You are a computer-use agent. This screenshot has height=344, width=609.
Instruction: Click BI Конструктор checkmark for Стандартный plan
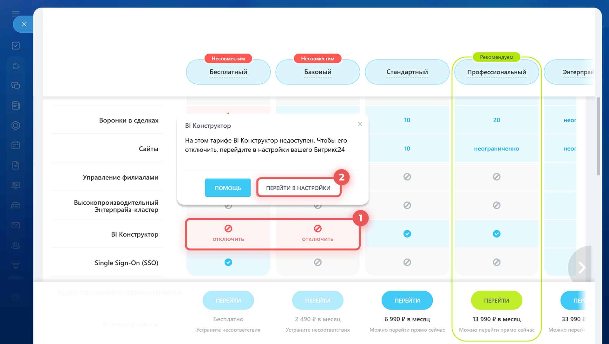coord(407,234)
